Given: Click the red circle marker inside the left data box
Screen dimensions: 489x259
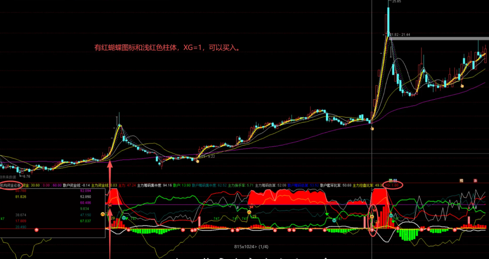Looking at the screenshot, I should coord(37,230).
